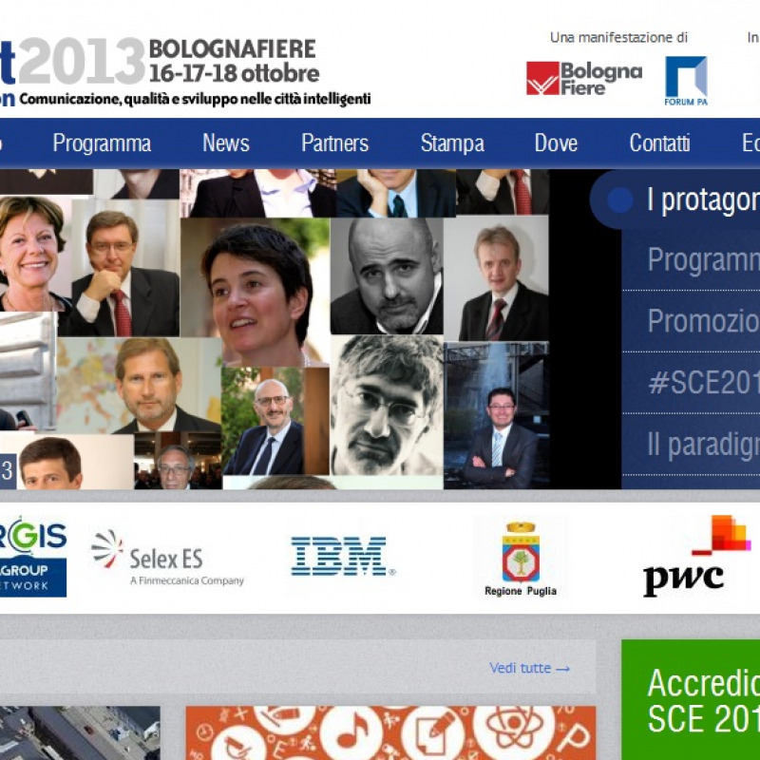Open the Selex ES sponsor logo

[x=168, y=558]
